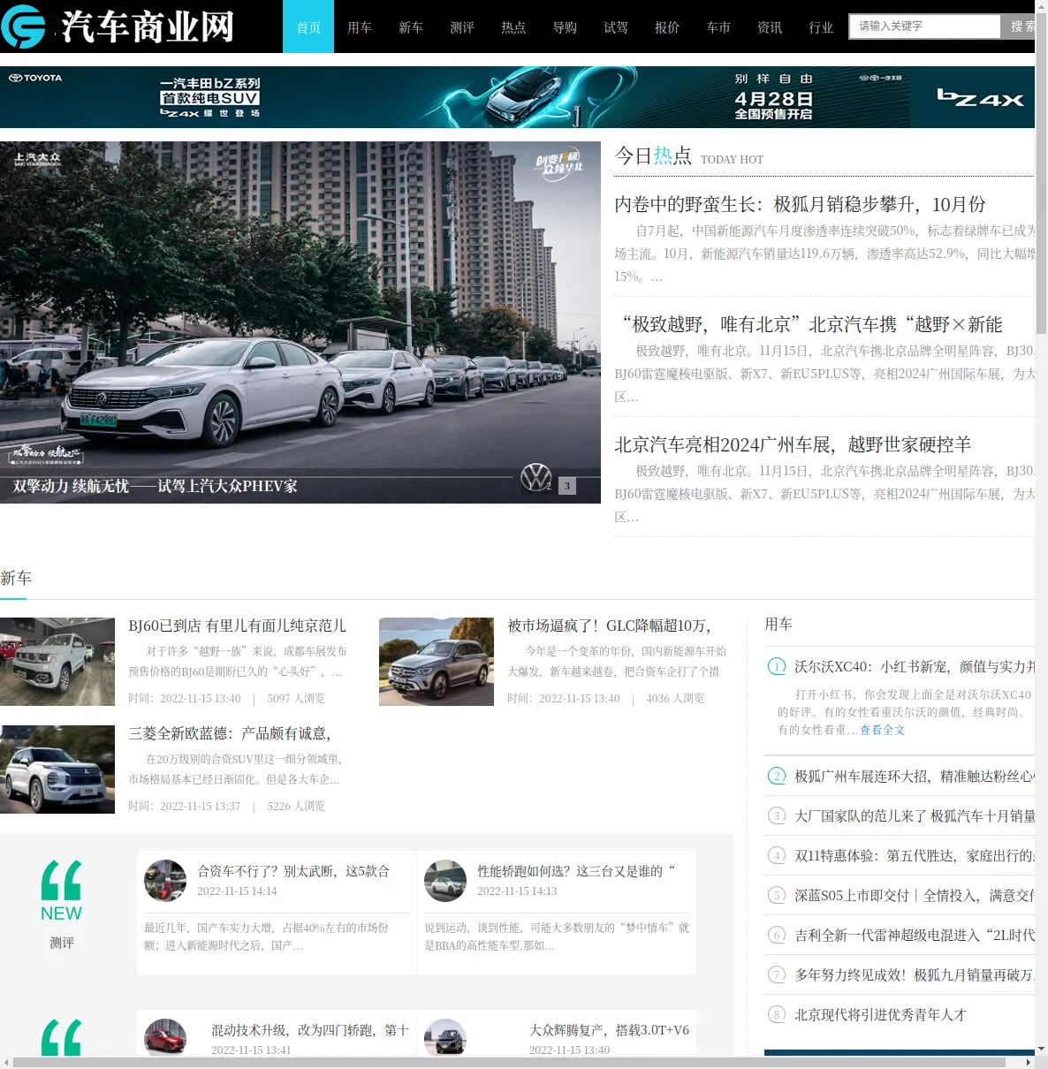
Task: Open ranked item 1 沃尔沃XC40
Action: coord(914,666)
